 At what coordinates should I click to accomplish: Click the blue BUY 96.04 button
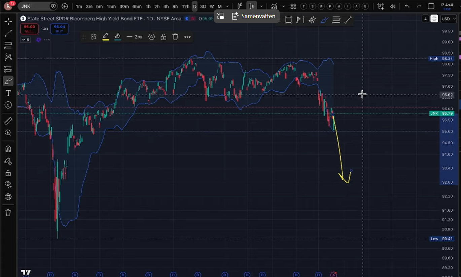[x=60, y=29]
